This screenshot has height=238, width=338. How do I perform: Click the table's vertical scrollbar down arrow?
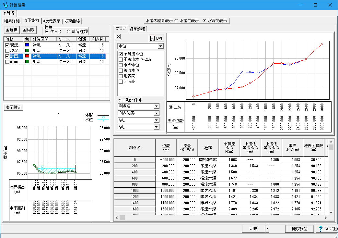click(331, 212)
